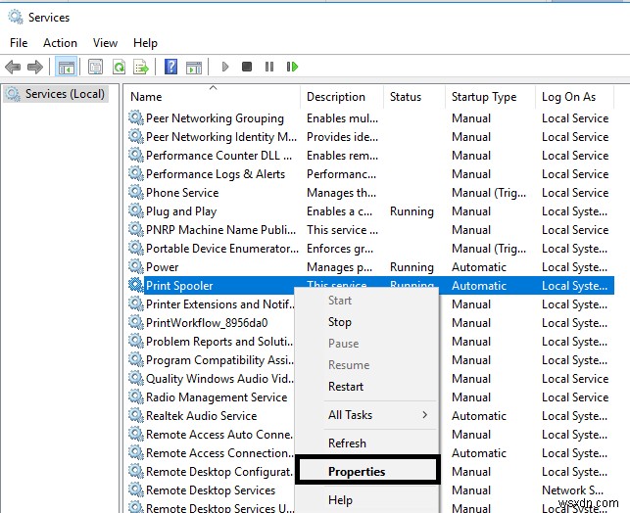
Task: Toggle the Show/Hide Action Pane icon
Action: [194, 67]
